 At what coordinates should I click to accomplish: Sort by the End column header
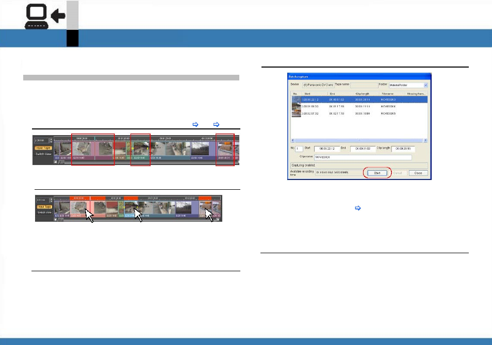click(x=341, y=94)
